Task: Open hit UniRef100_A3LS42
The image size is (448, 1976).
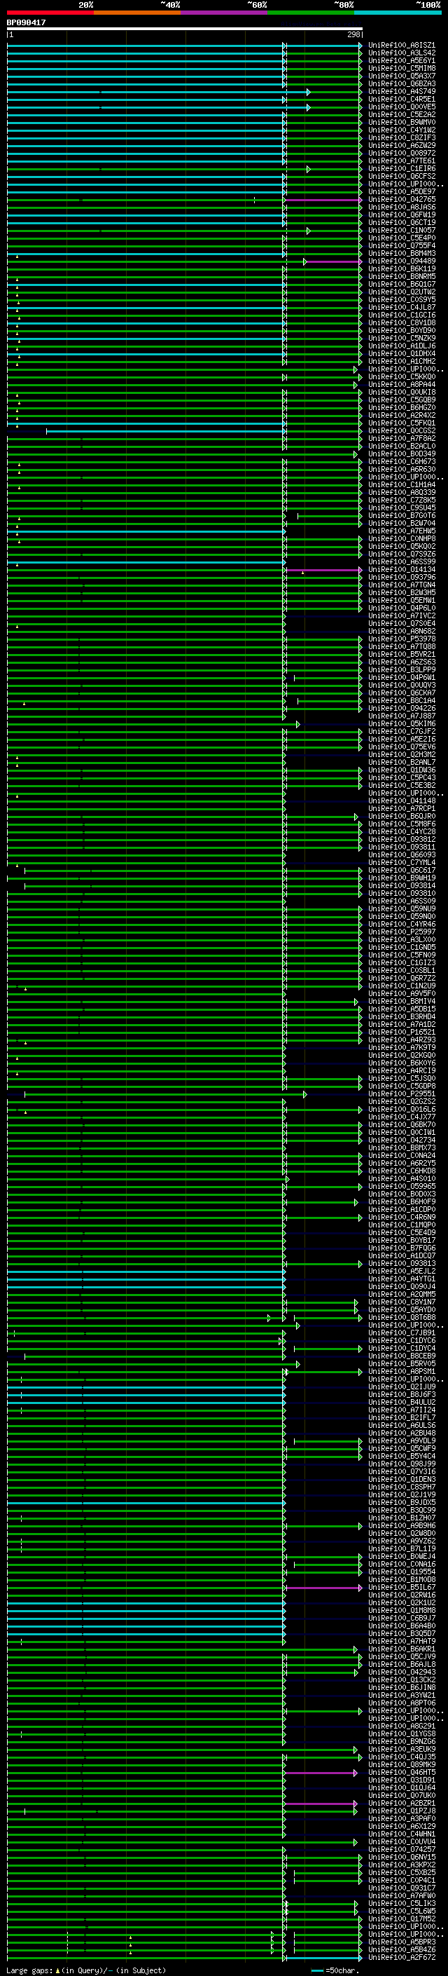Action: [402, 54]
